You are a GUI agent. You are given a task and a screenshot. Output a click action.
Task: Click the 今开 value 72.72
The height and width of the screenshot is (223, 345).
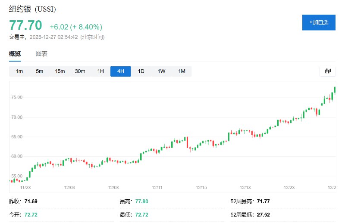click(x=31, y=215)
